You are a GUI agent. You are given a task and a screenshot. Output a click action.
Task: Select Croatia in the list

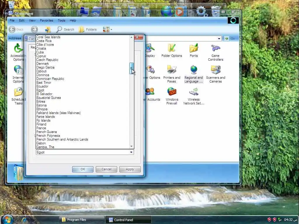click(x=41, y=48)
